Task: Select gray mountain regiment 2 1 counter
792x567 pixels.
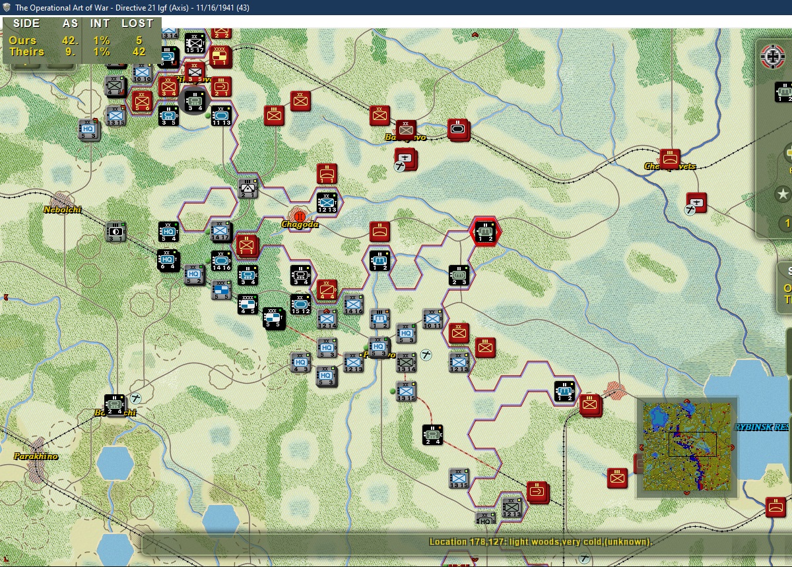Action: coord(247,188)
